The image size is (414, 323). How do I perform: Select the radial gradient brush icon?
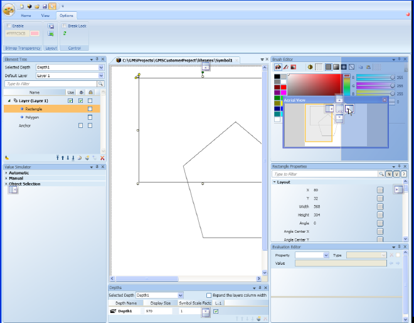click(344, 67)
